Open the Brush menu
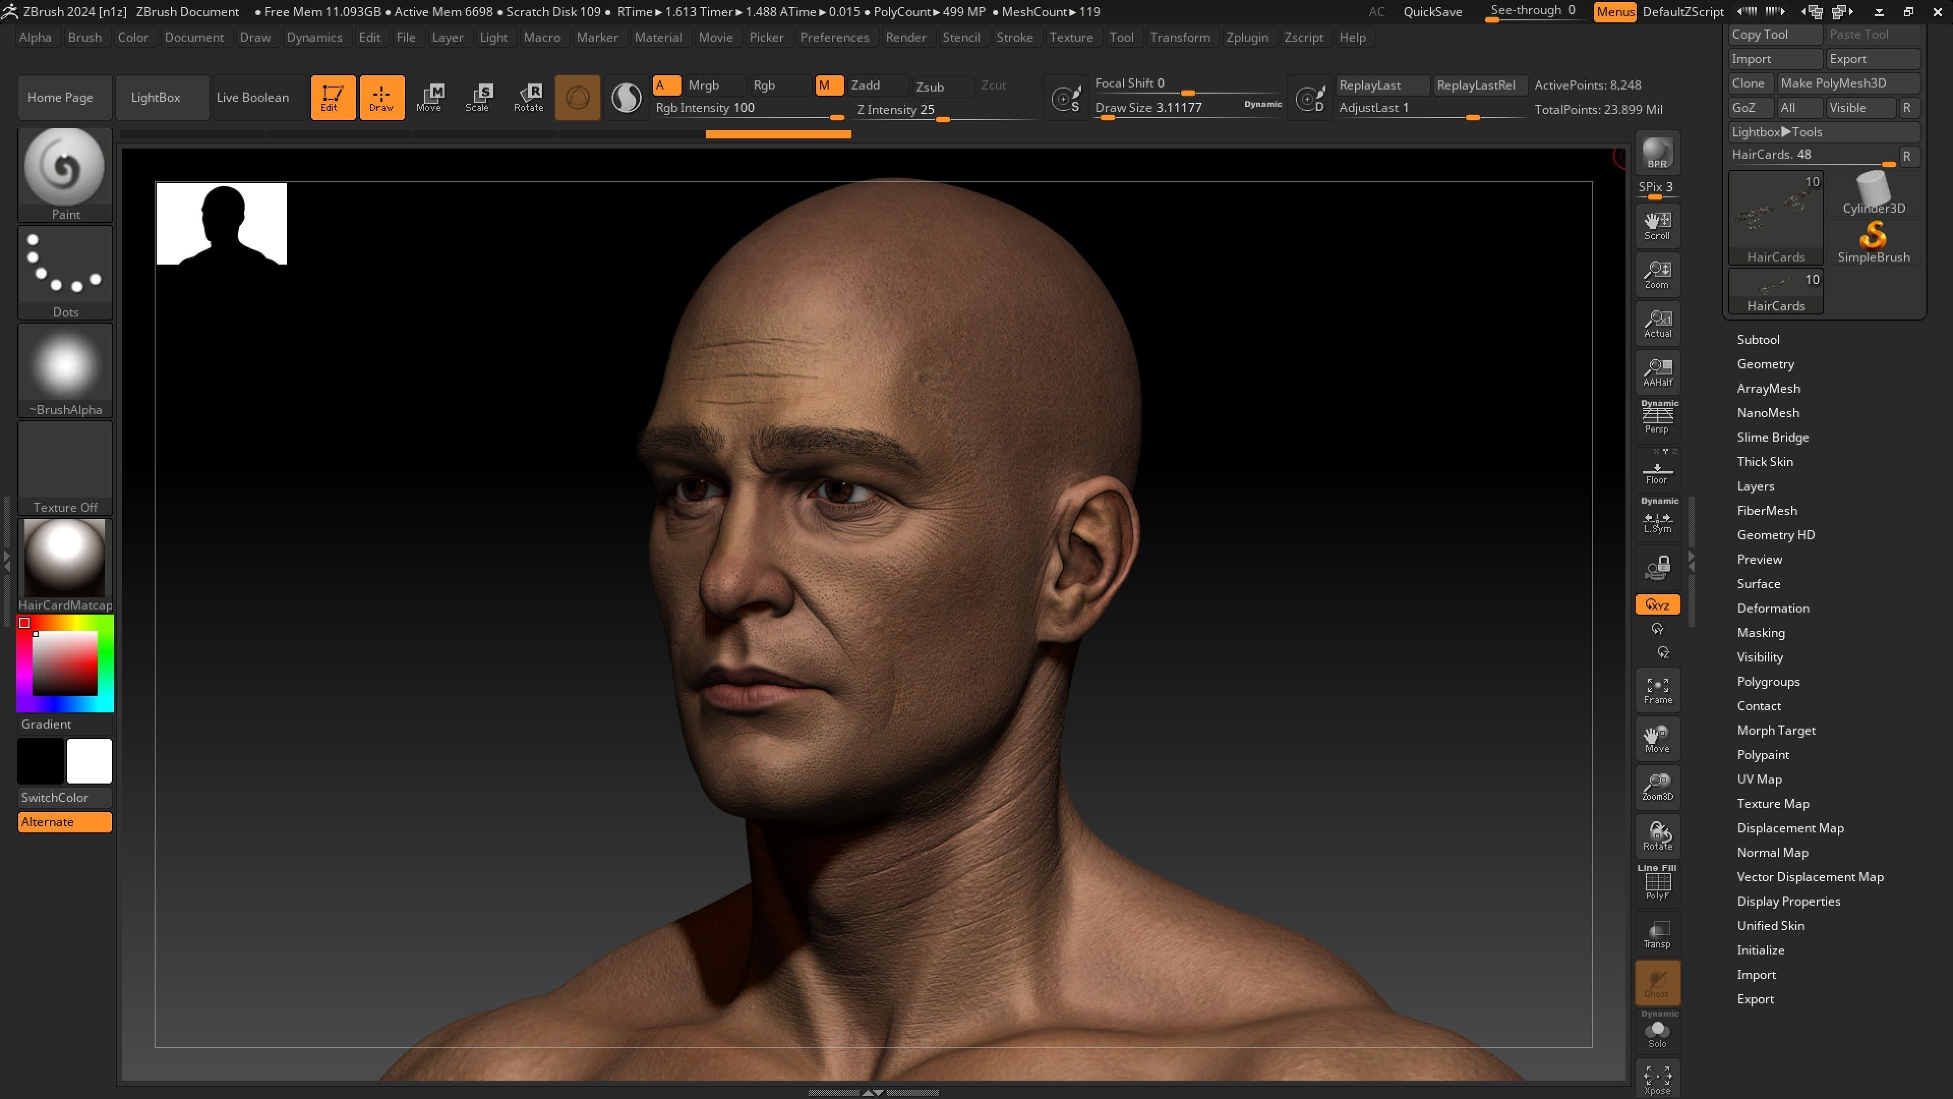 click(x=85, y=37)
